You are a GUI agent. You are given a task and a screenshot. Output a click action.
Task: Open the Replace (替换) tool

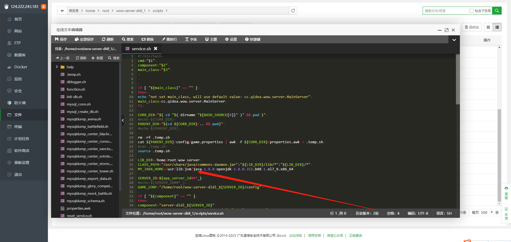(147, 39)
